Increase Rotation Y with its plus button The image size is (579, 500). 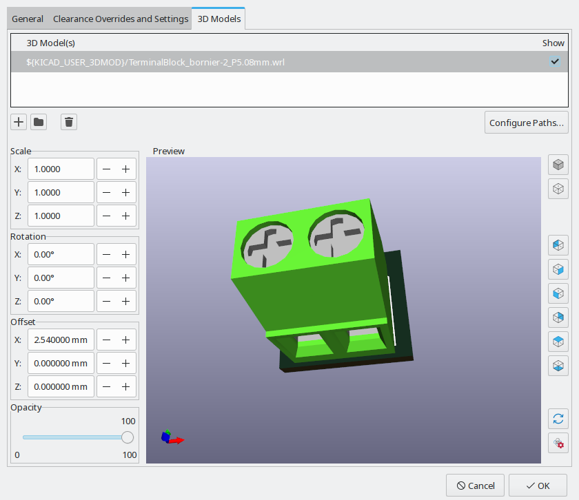coord(126,278)
